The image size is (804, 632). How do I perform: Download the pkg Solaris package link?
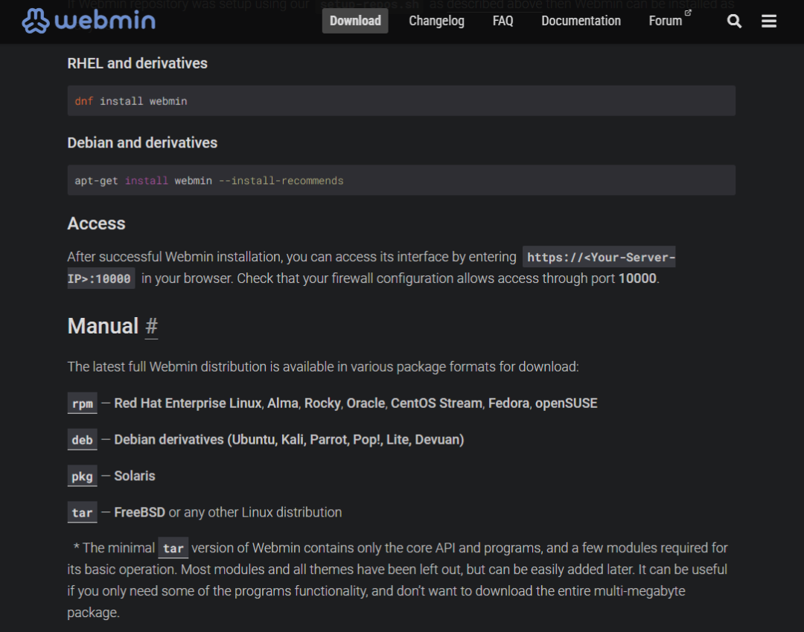[x=82, y=476]
